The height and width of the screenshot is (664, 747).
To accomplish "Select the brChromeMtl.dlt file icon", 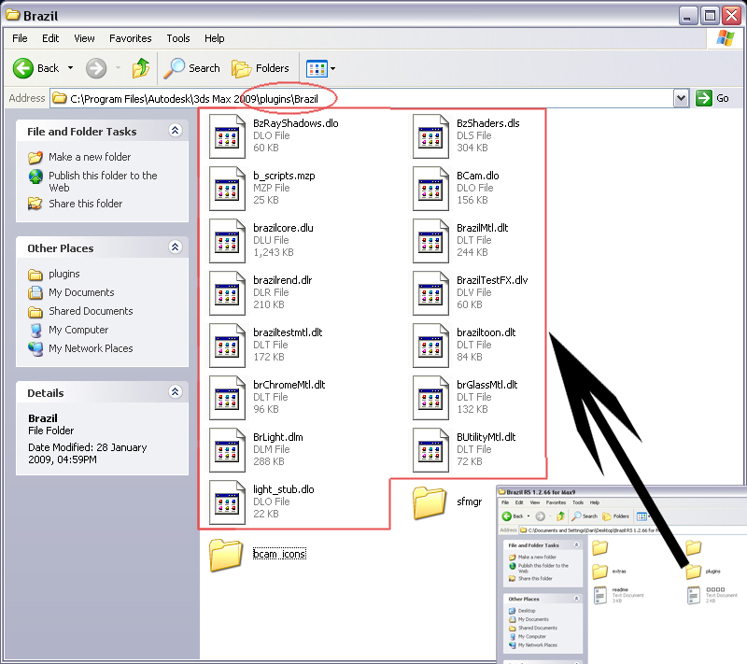I will [227, 398].
